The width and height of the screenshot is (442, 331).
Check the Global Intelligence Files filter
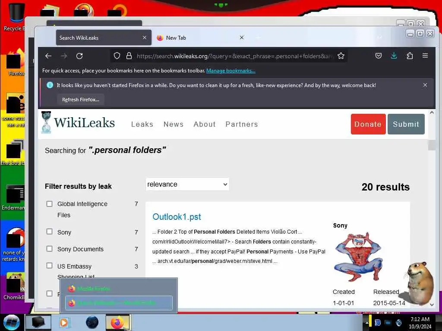pyautogui.click(x=49, y=204)
